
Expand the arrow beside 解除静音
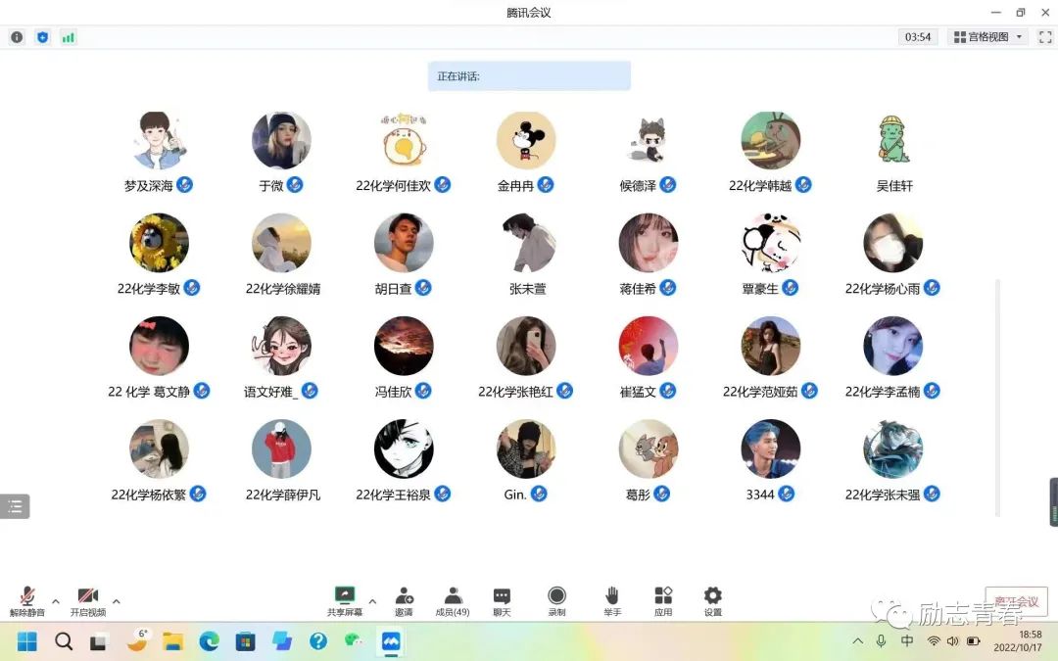(56, 601)
